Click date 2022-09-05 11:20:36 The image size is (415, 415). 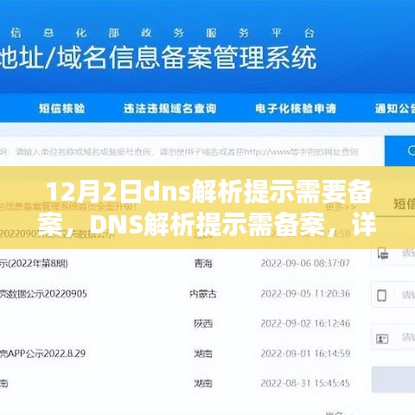pyautogui.click(x=305, y=294)
